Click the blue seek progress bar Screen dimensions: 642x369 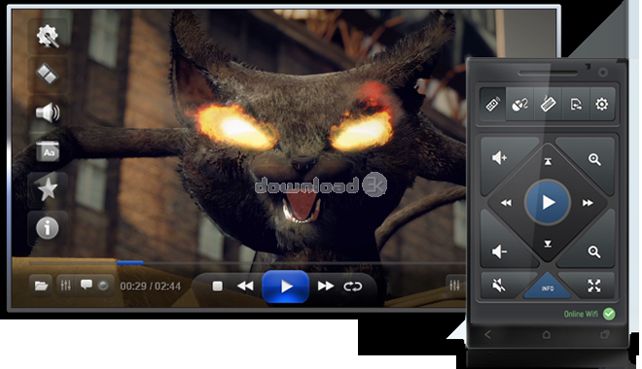[129, 263]
